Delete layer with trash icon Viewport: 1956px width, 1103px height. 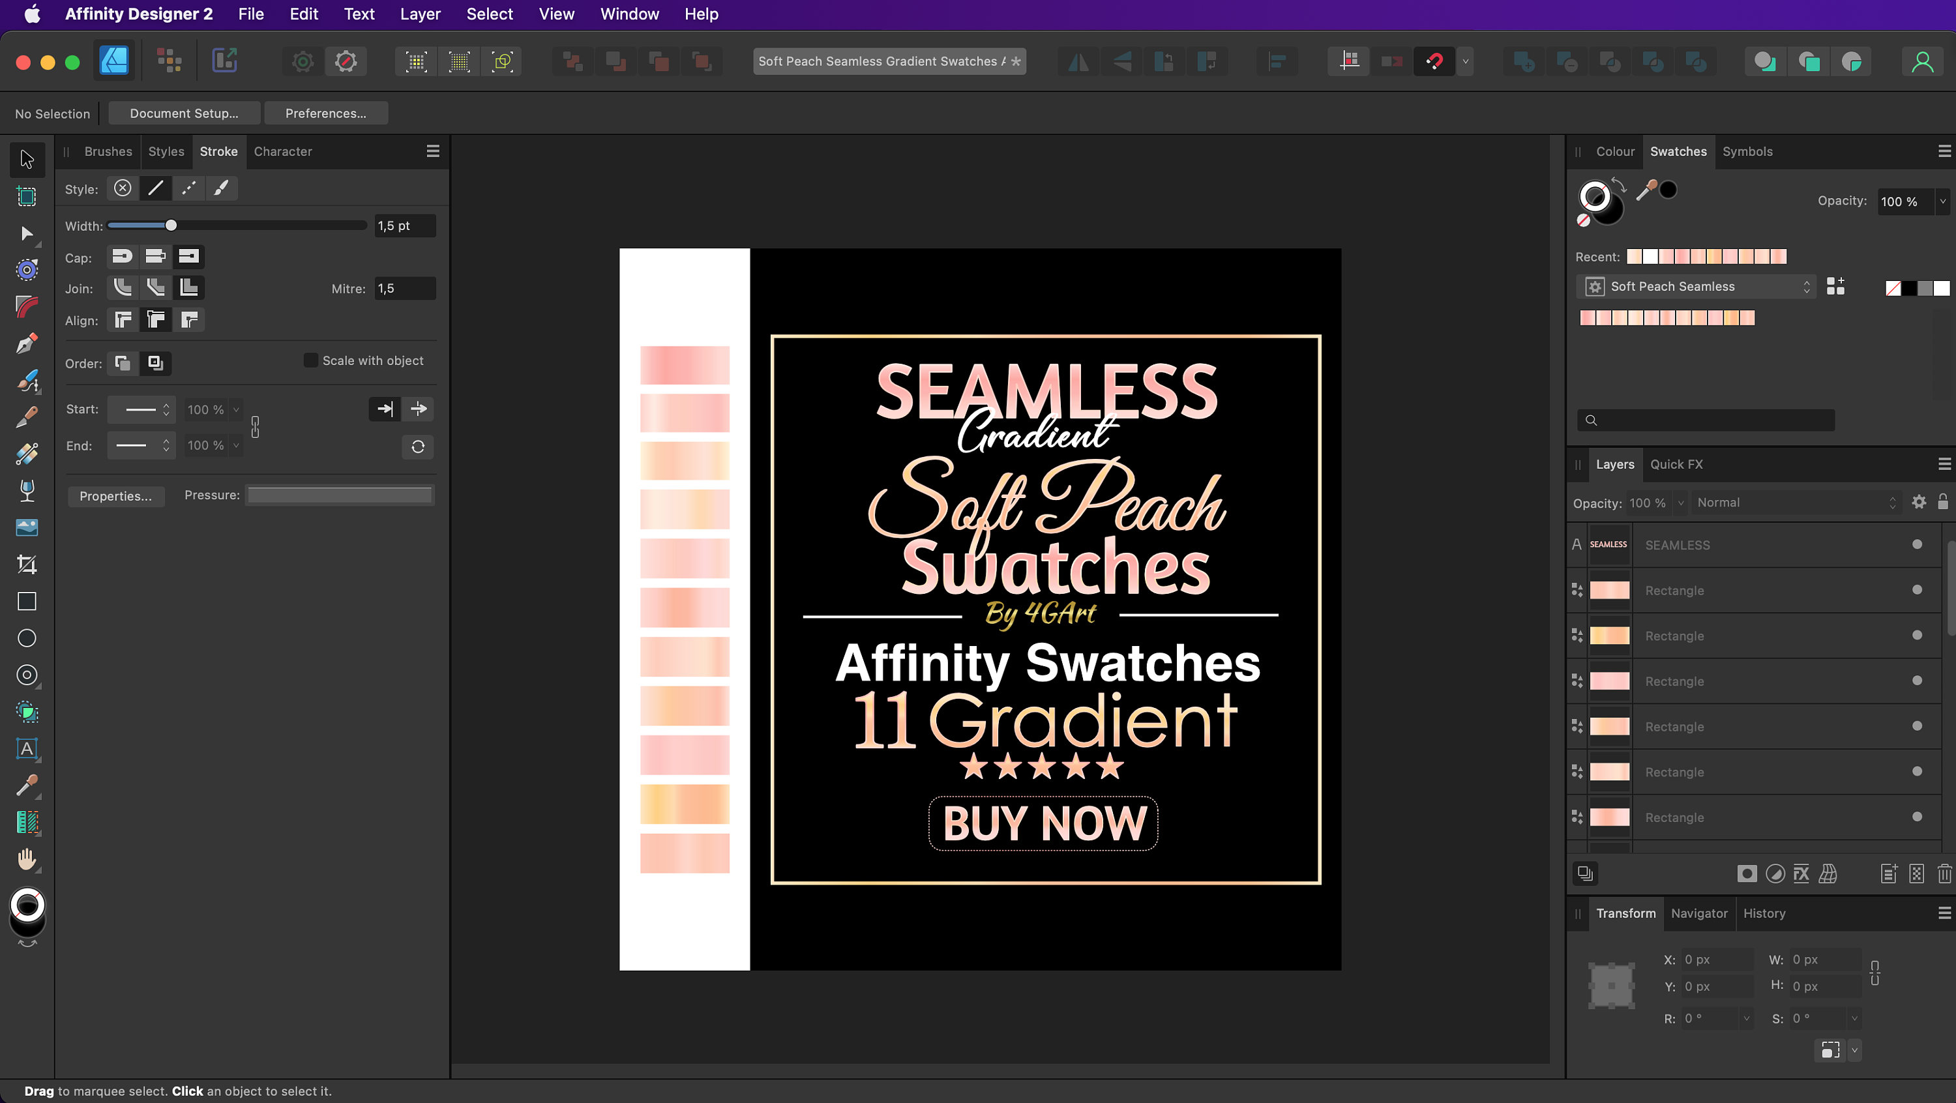(x=1945, y=874)
